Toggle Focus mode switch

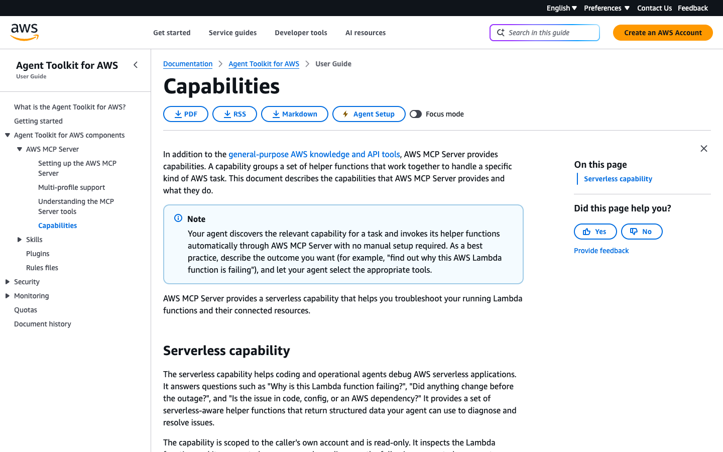[x=416, y=114]
